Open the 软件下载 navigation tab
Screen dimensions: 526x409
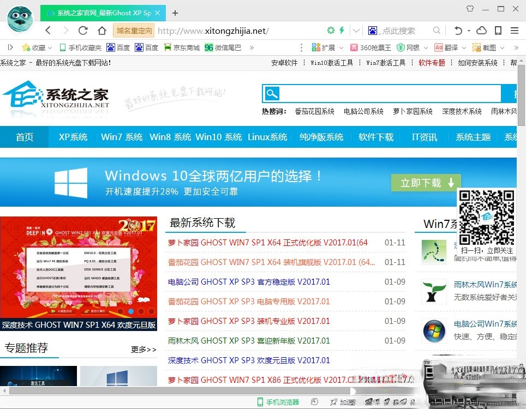click(x=376, y=137)
